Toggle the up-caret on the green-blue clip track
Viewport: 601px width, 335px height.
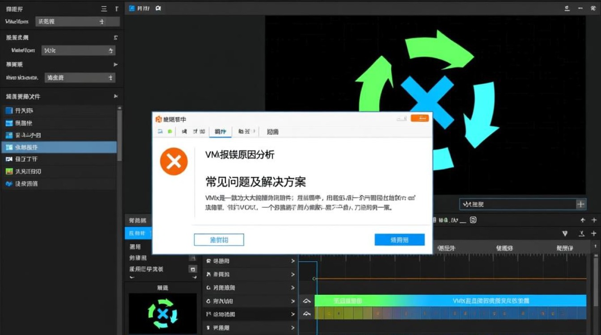tap(307, 301)
